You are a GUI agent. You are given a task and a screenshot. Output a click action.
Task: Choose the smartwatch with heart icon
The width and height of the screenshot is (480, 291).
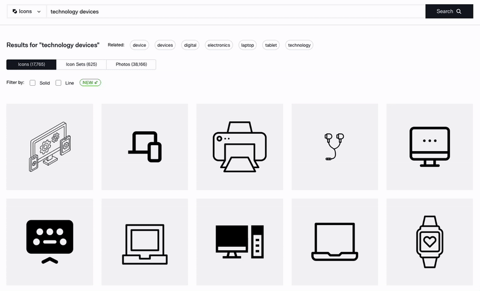pyautogui.click(x=430, y=242)
